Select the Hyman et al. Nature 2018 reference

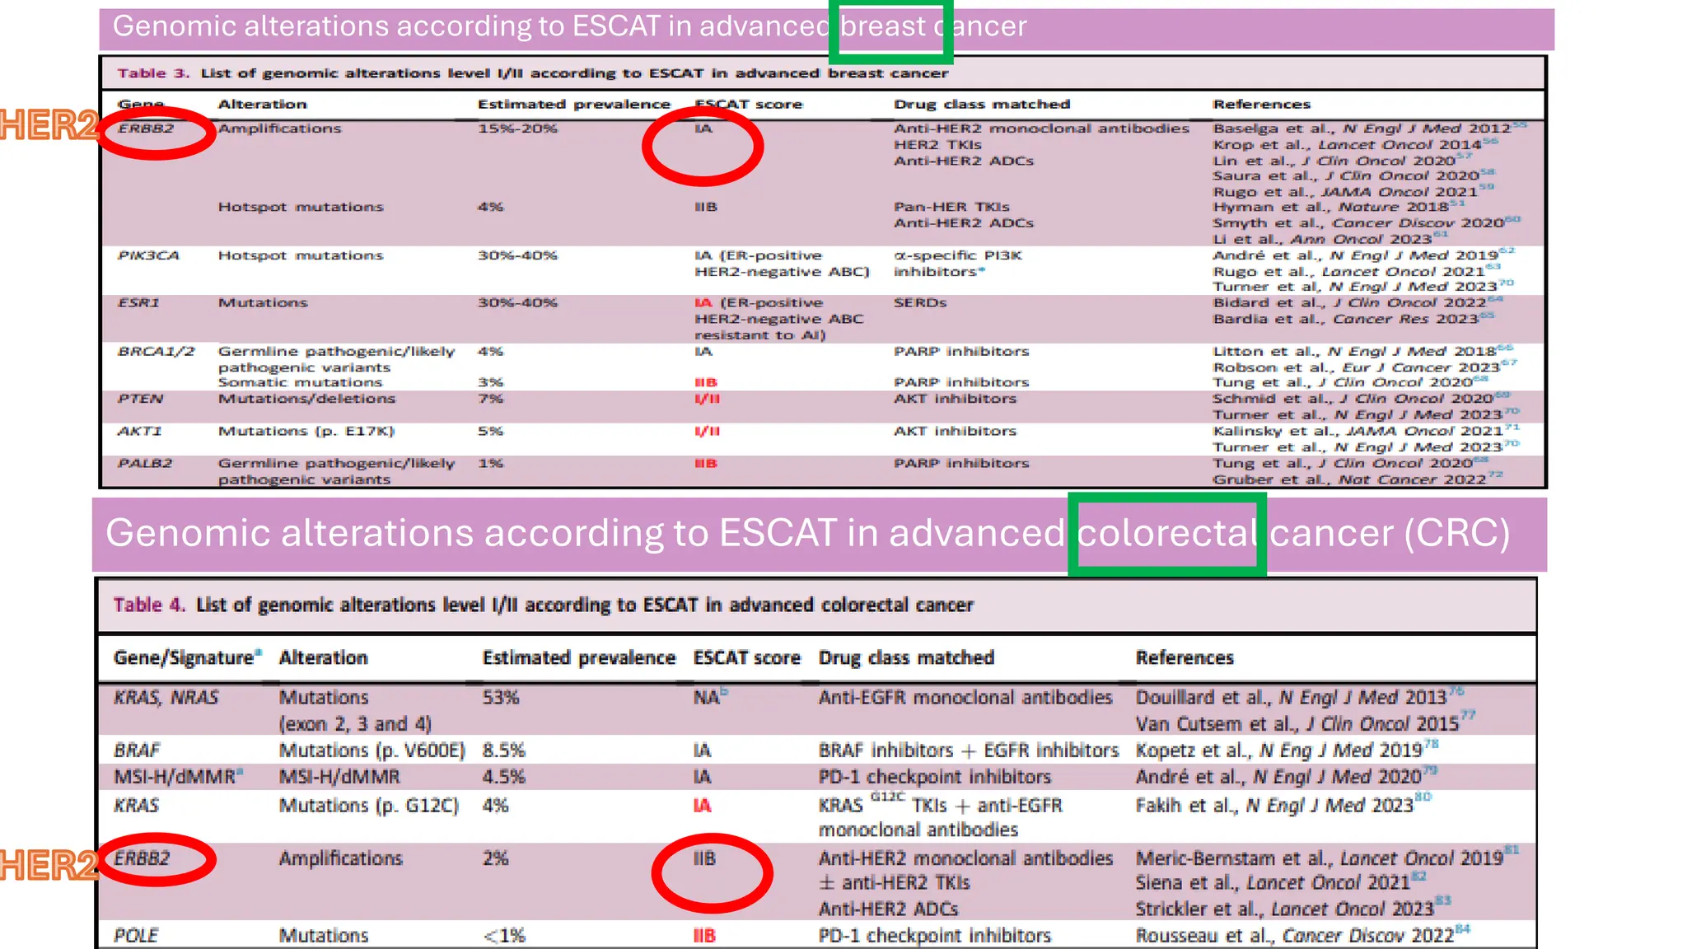point(1339,207)
